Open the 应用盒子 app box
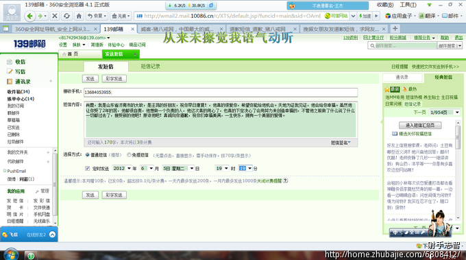 pyautogui.click(x=400, y=16)
